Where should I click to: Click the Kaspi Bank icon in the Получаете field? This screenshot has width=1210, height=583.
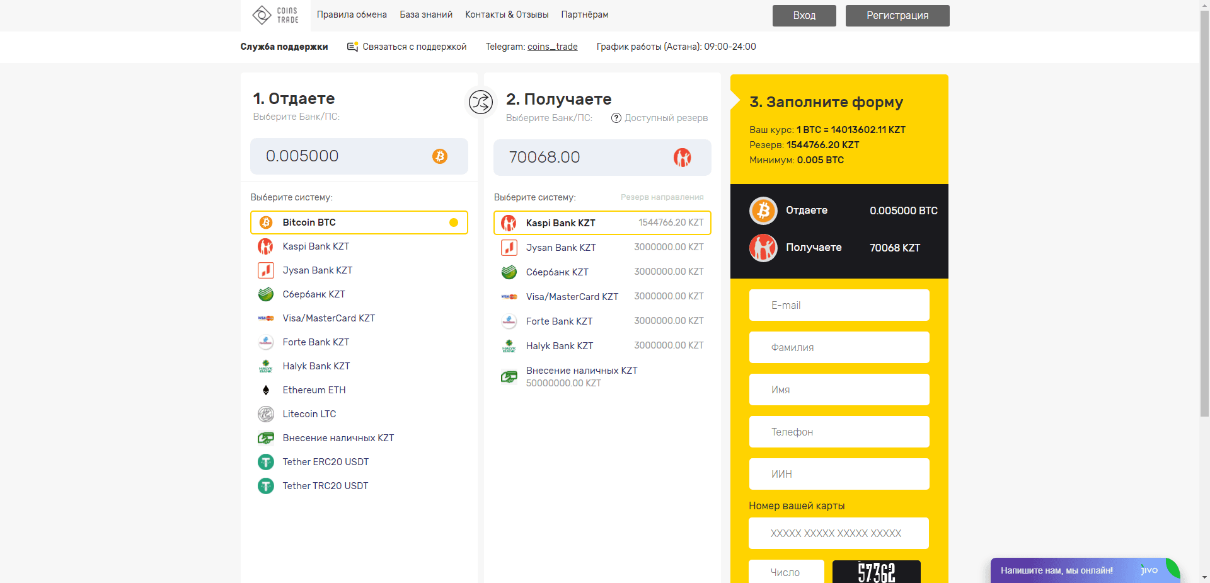(683, 158)
